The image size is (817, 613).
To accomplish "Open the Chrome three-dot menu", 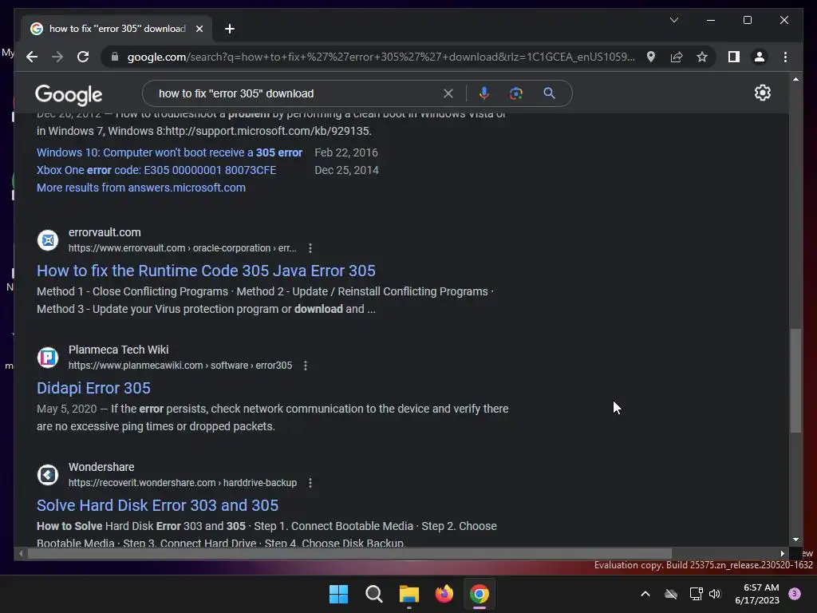I will pos(785,57).
